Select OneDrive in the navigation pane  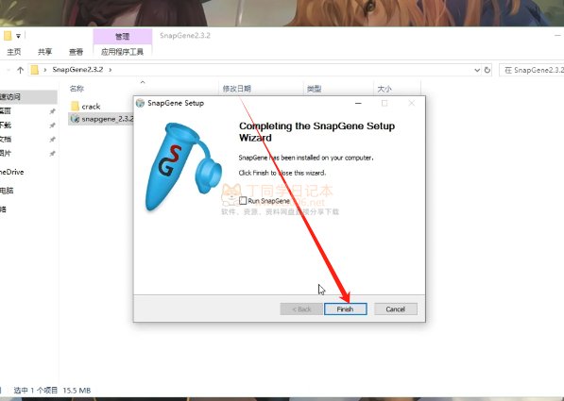click(12, 172)
